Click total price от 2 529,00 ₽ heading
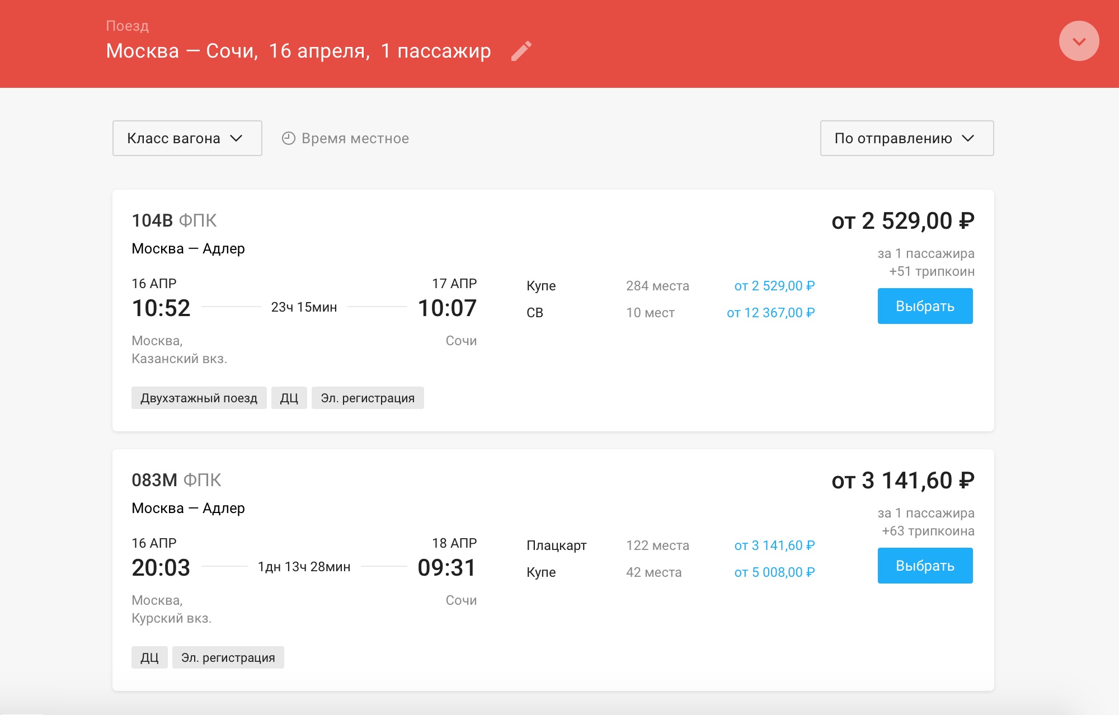Screen dimensions: 1119x715 [903, 221]
